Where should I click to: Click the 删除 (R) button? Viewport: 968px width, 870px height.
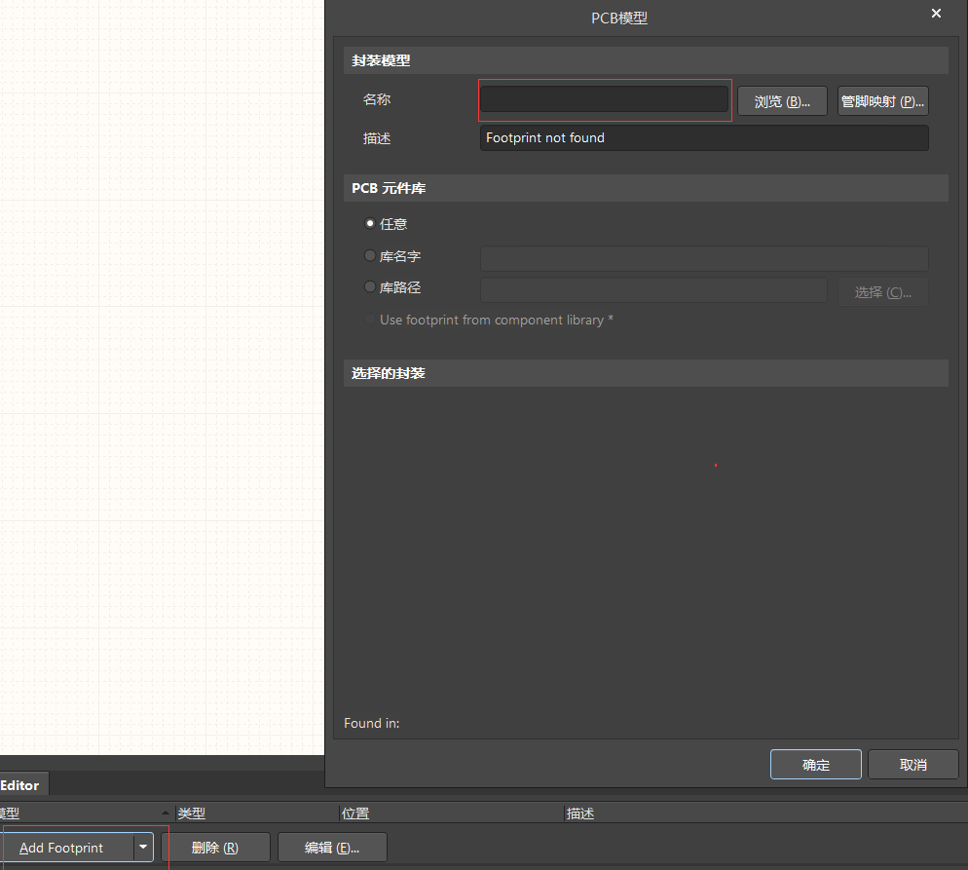point(215,848)
